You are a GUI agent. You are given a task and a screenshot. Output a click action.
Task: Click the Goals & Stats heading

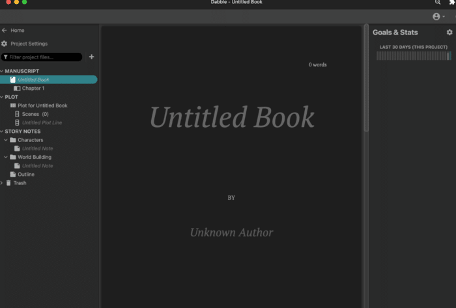395,33
